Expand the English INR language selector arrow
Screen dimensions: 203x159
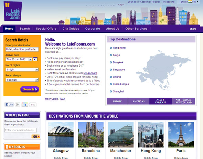[197, 2]
